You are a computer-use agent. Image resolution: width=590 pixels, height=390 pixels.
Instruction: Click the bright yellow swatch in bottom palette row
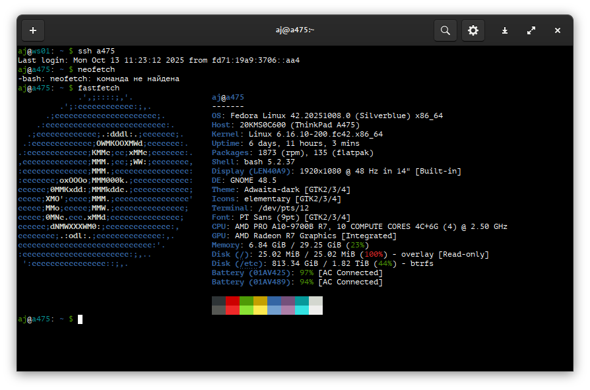pos(261,310)
